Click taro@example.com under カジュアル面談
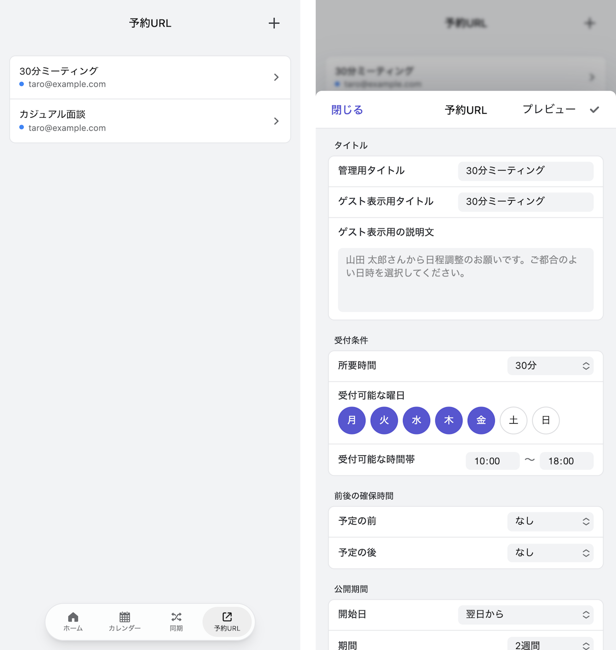 (67, 128)
